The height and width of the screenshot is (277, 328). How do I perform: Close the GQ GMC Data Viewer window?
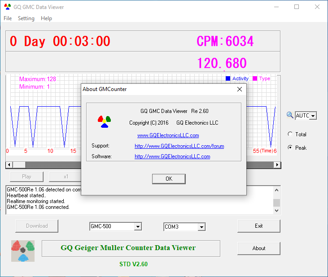(317, 7)
